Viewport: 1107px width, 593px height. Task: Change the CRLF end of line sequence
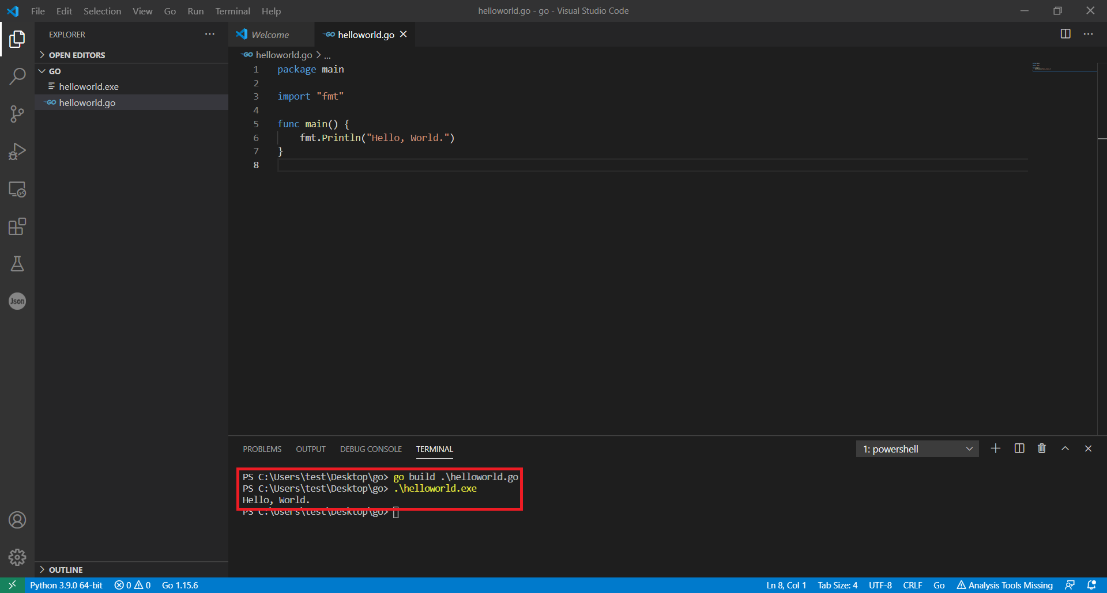coord(912,585)
